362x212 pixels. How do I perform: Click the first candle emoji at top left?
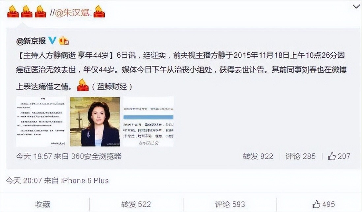(13, 12)
